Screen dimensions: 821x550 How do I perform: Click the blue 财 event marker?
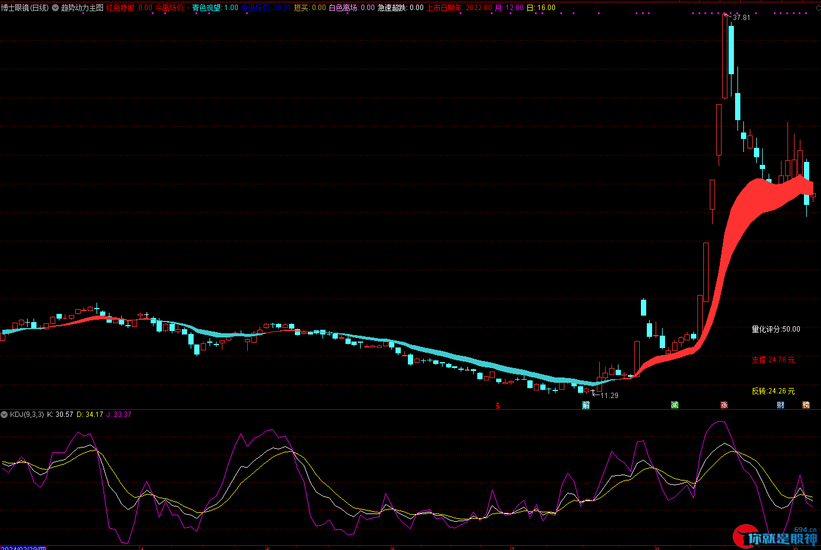[780, 405]
